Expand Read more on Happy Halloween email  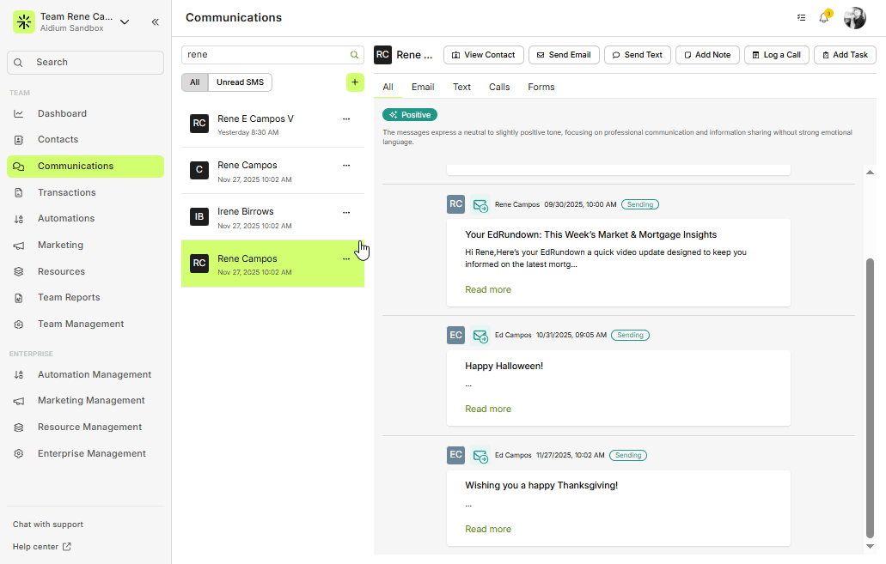click(488, 409)
